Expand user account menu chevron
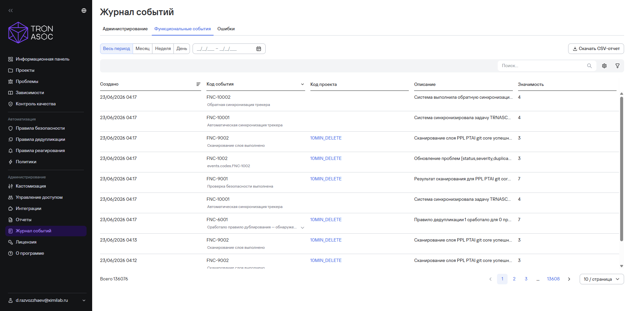This screenshot has width=632, height=311. tap(84, 300)
